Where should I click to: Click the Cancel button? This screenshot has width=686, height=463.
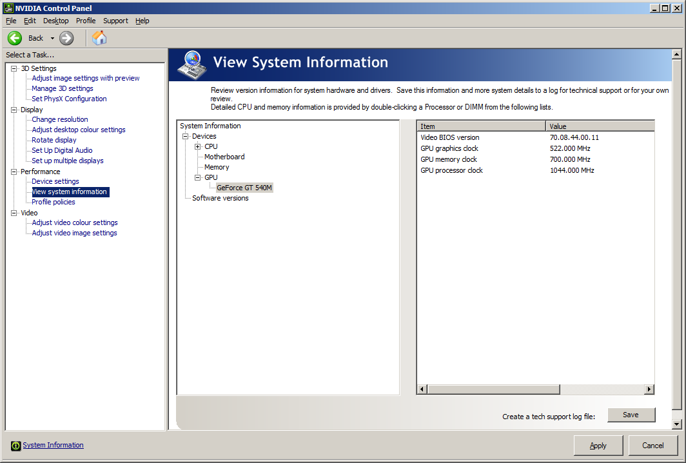point(652,446)
